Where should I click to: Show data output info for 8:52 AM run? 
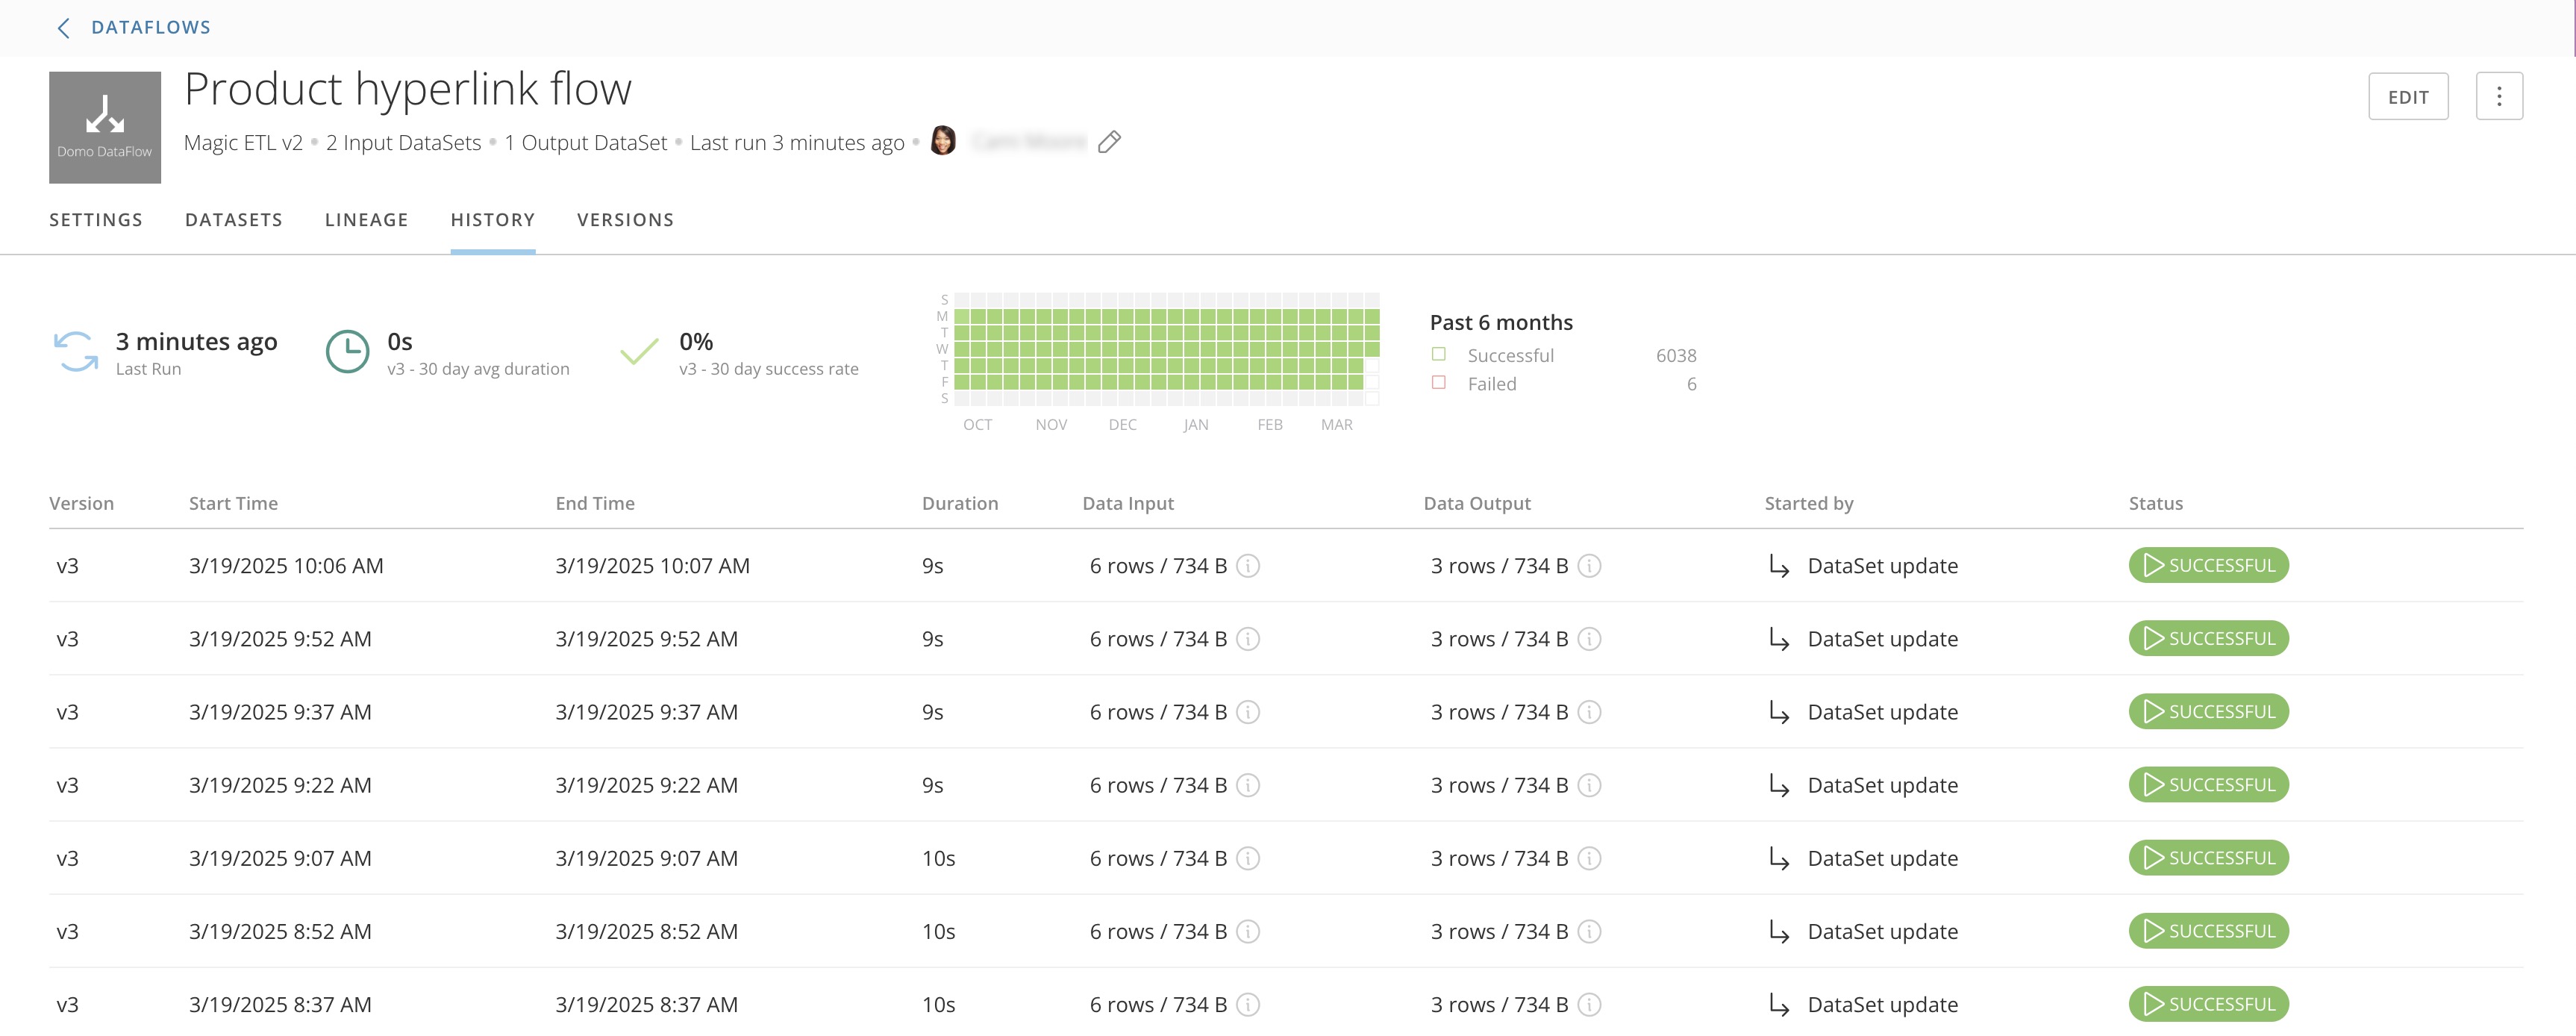[1589, 931]
